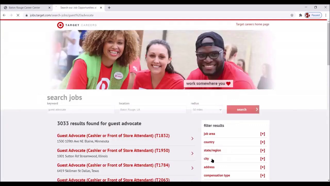Screen dimensions: 330x186
Task: Click the address filter label
Action: (x=209, y=167)
